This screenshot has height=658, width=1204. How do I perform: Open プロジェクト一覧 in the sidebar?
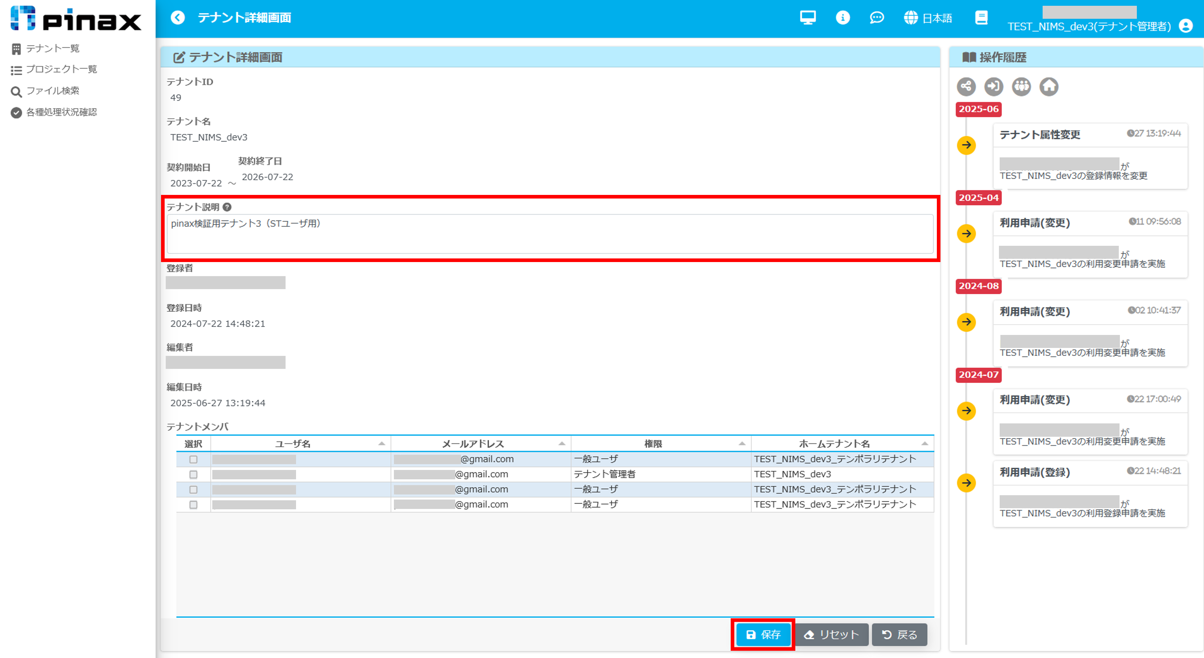61,70
